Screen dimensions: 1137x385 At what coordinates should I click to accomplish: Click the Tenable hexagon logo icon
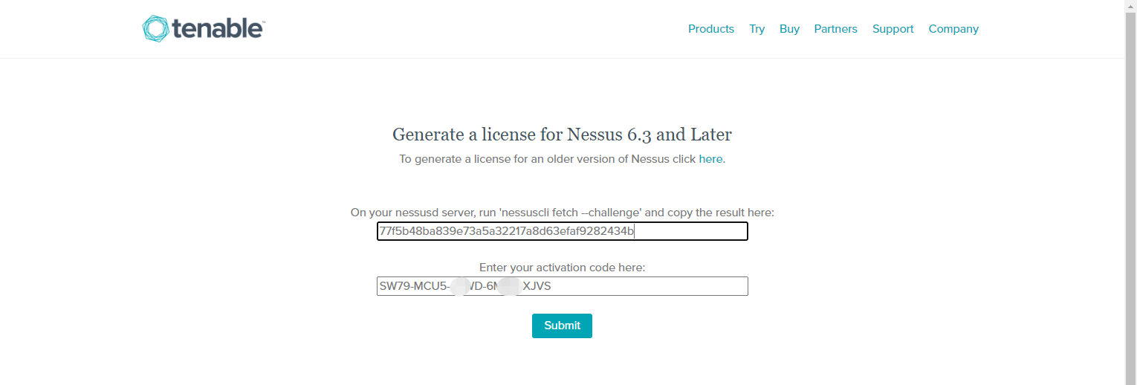tap(155, 29)
